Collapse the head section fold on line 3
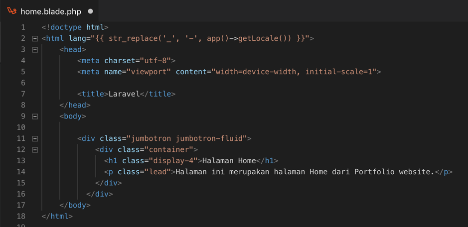 tap(35, 49)
